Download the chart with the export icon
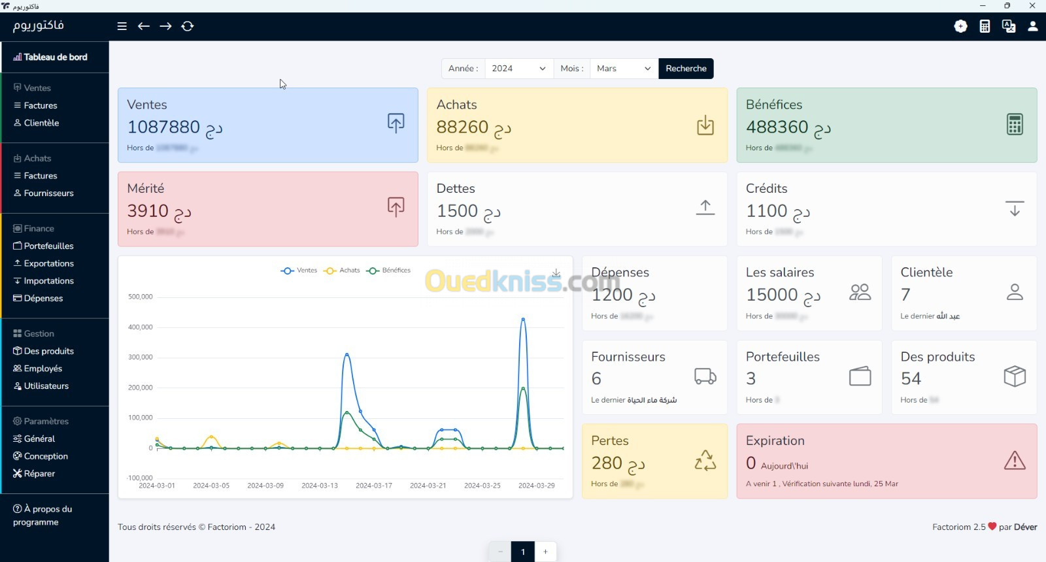The image size is (1046, 562). (x=556, y=273)
